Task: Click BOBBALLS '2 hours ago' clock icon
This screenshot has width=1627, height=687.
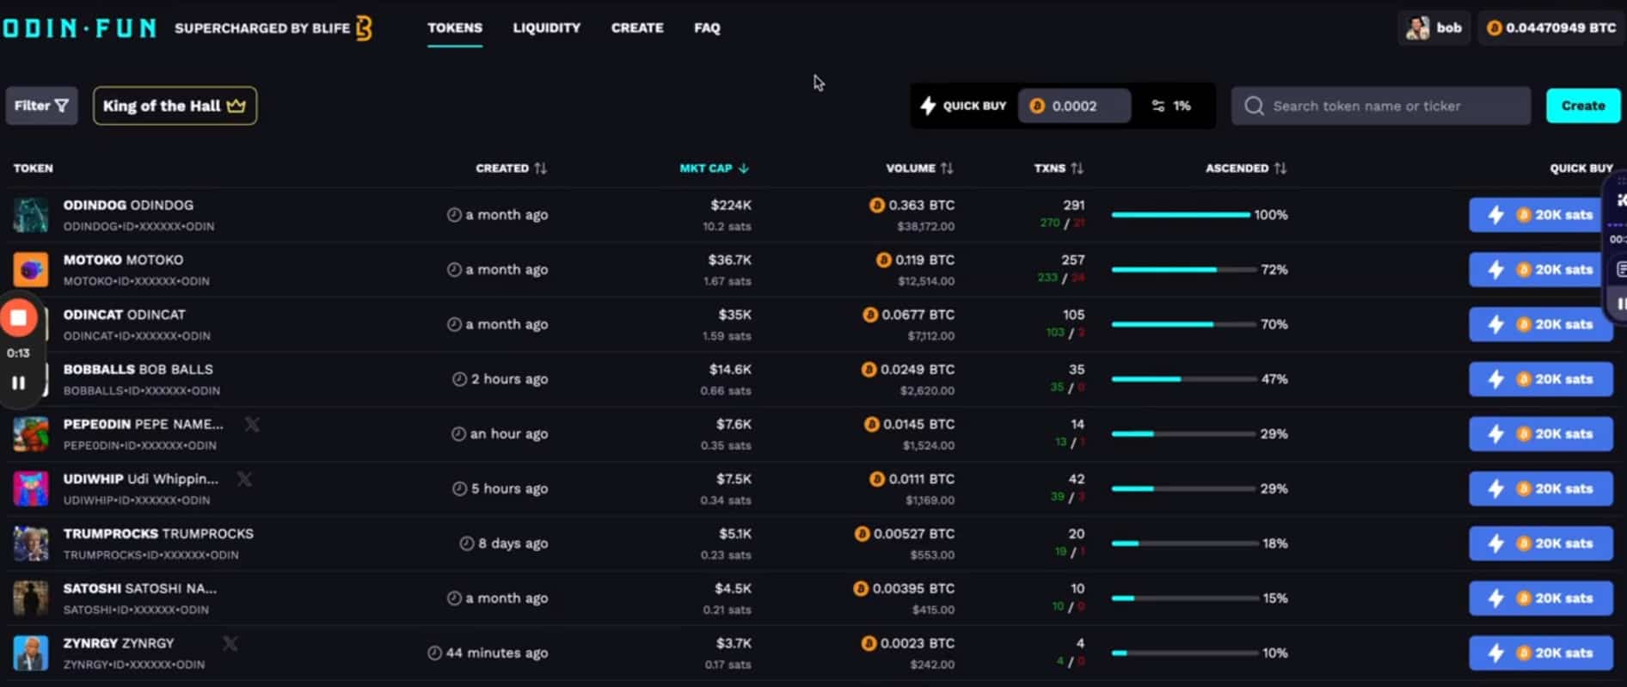Action: (x=460, y=379)
